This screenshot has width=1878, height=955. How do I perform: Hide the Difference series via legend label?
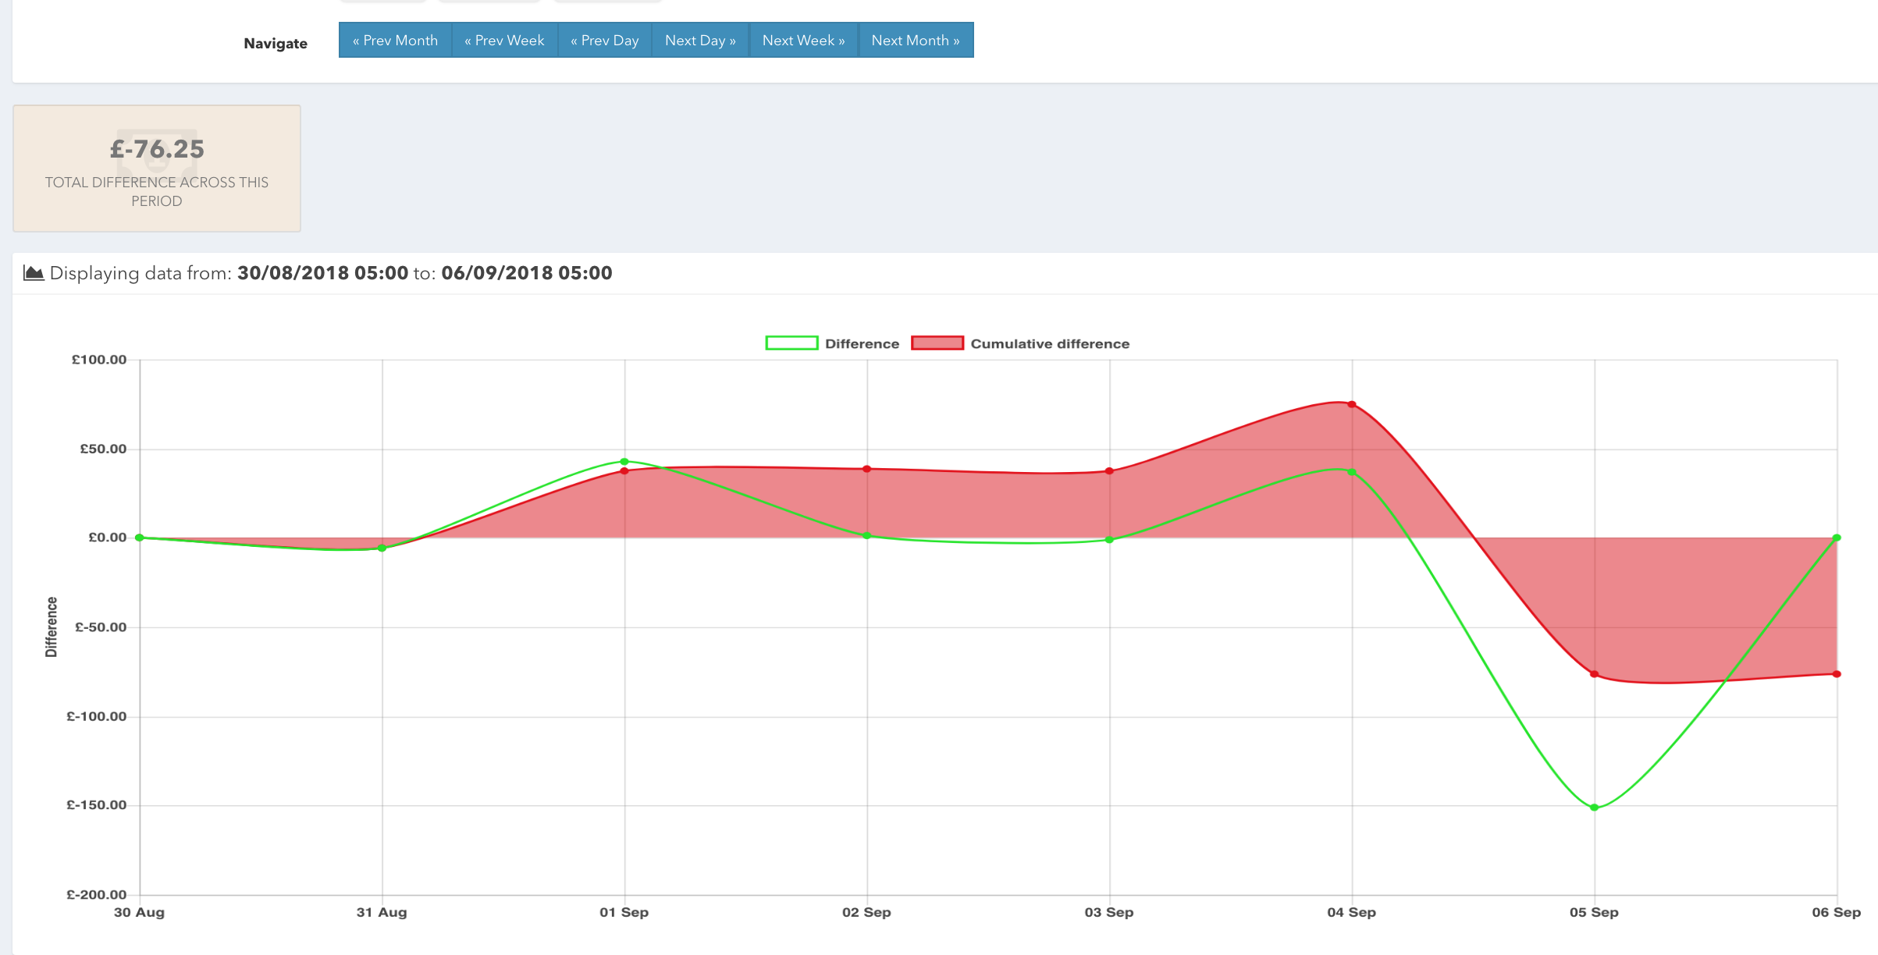click(x=862, y=344)
